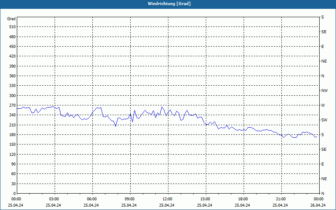Click the 450 degree axis label
This screenshot has height=210, width=336.
point(13,47)
